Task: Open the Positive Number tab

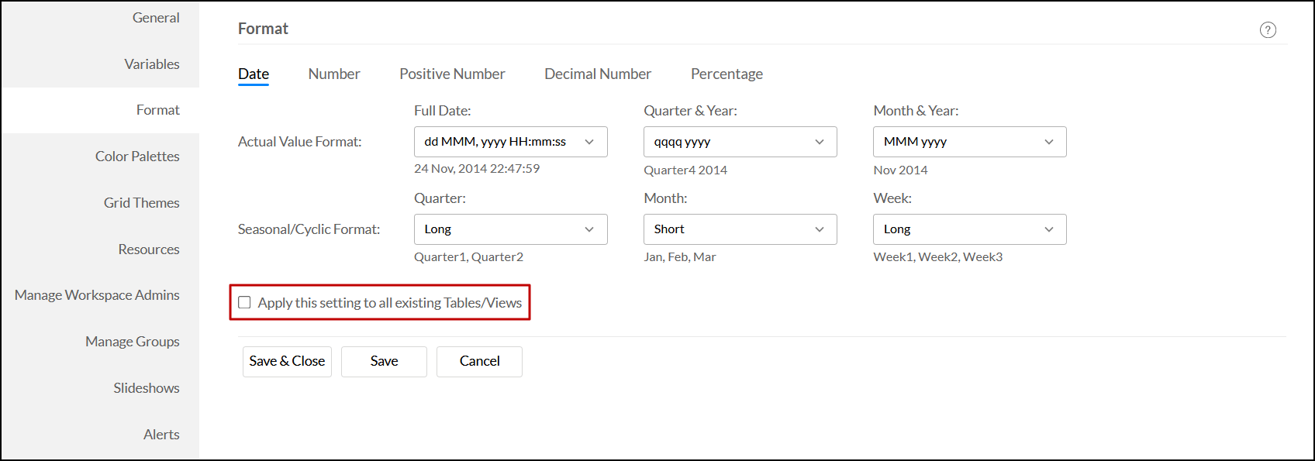Action: 452,74
